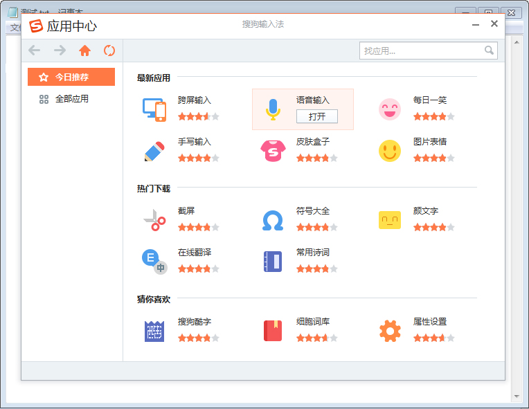The height and width of the screenshot is (409, 529).
Task: Go to home page via house icon
Action: (x=84, y=51)
